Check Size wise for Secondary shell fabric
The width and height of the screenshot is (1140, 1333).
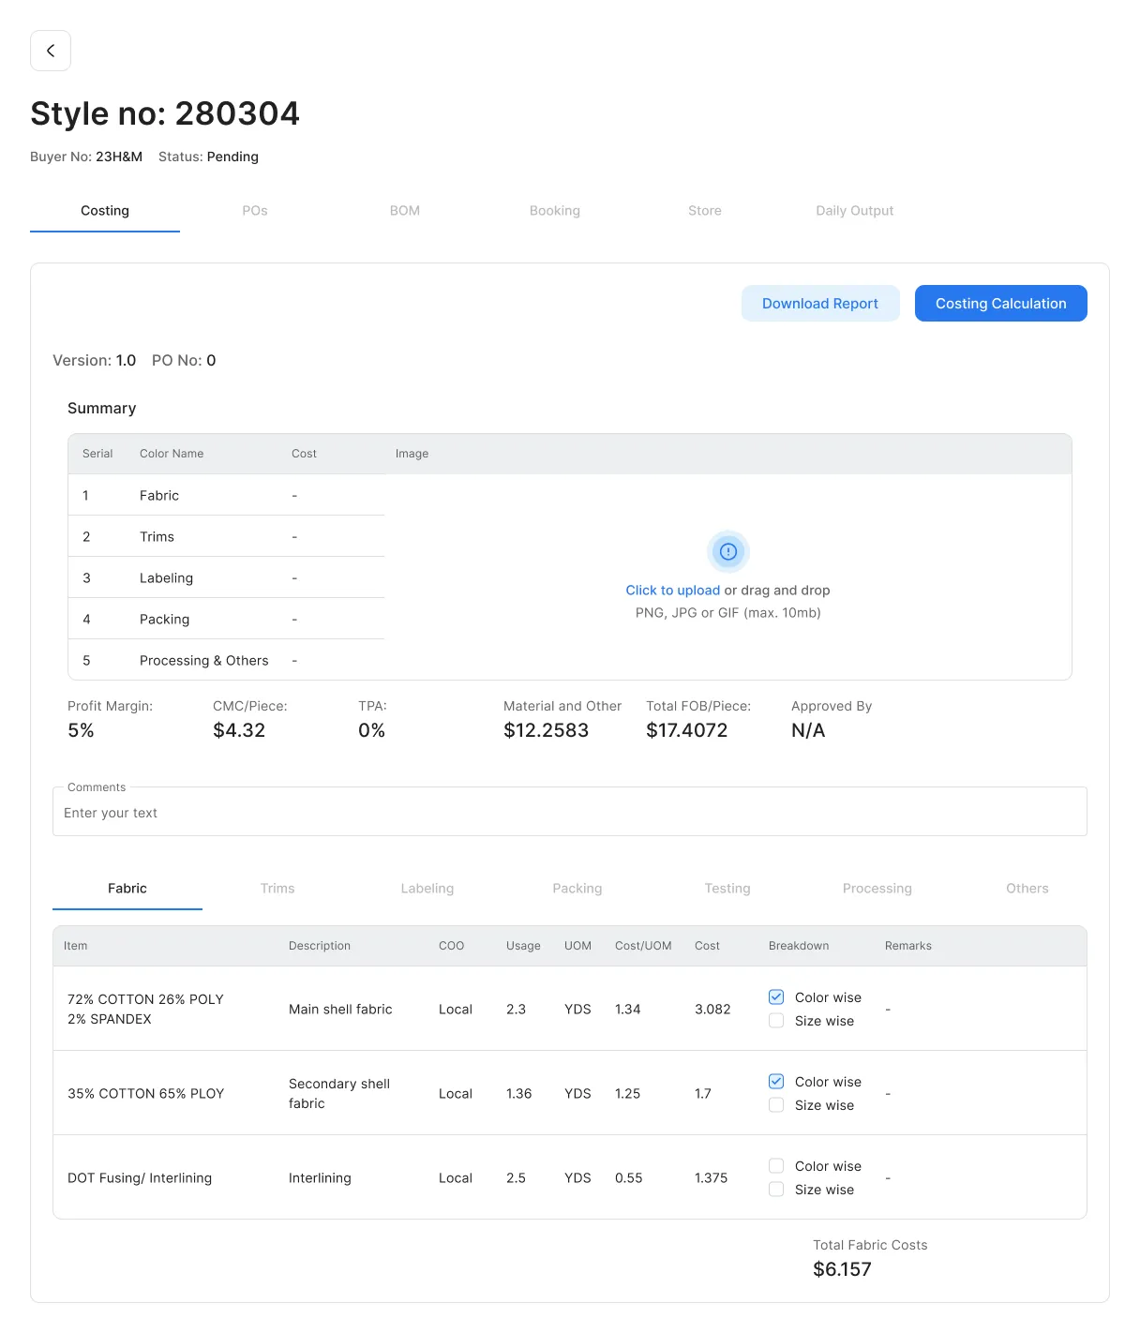click(776, 1105)
